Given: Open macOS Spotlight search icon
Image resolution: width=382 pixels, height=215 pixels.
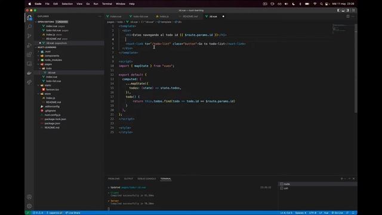Looking at the screenshot, I should click(321, 4).
